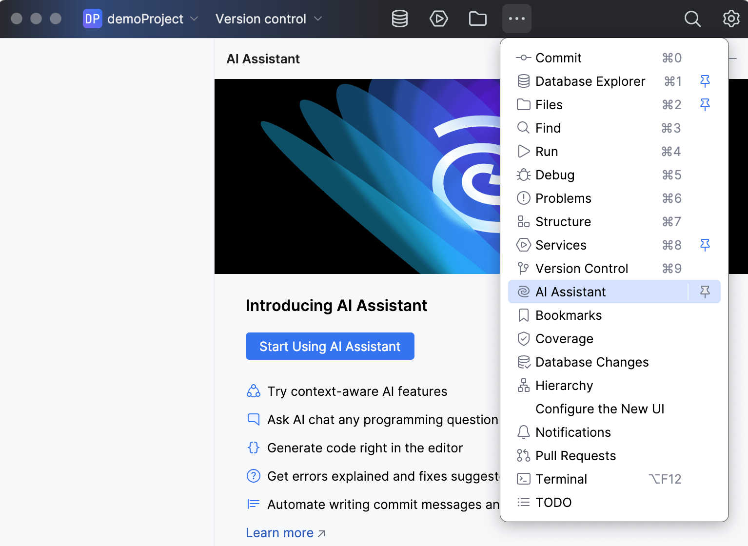Unpin Database Explorer via its pin icon
This screenshot has width=748, height=546.
(x=705, y=81)
